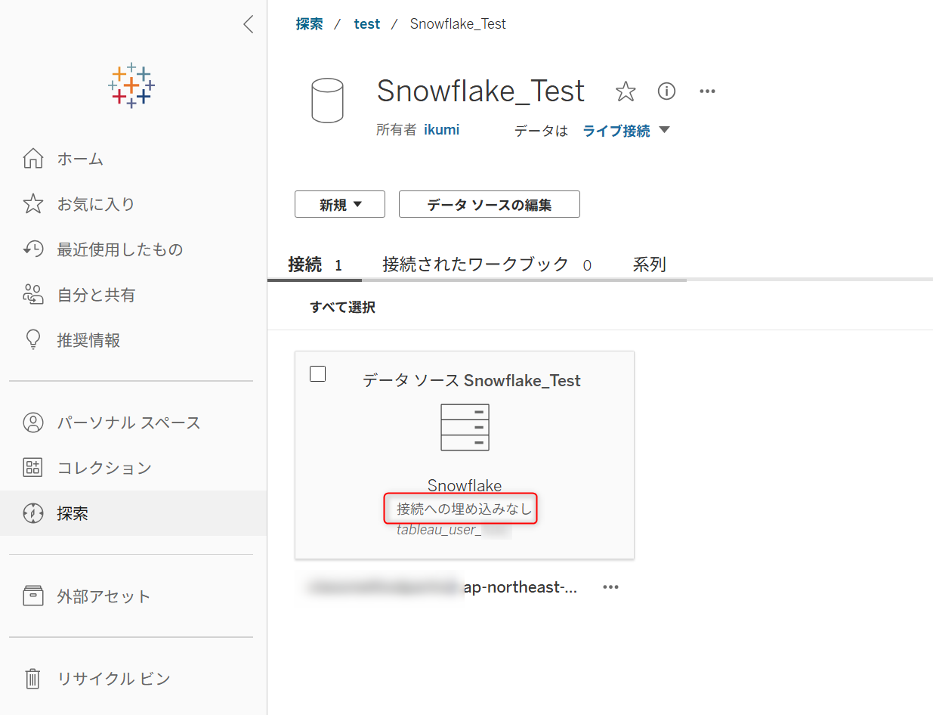Click the database cylinder icon beside the title

(x=327, y=101)
